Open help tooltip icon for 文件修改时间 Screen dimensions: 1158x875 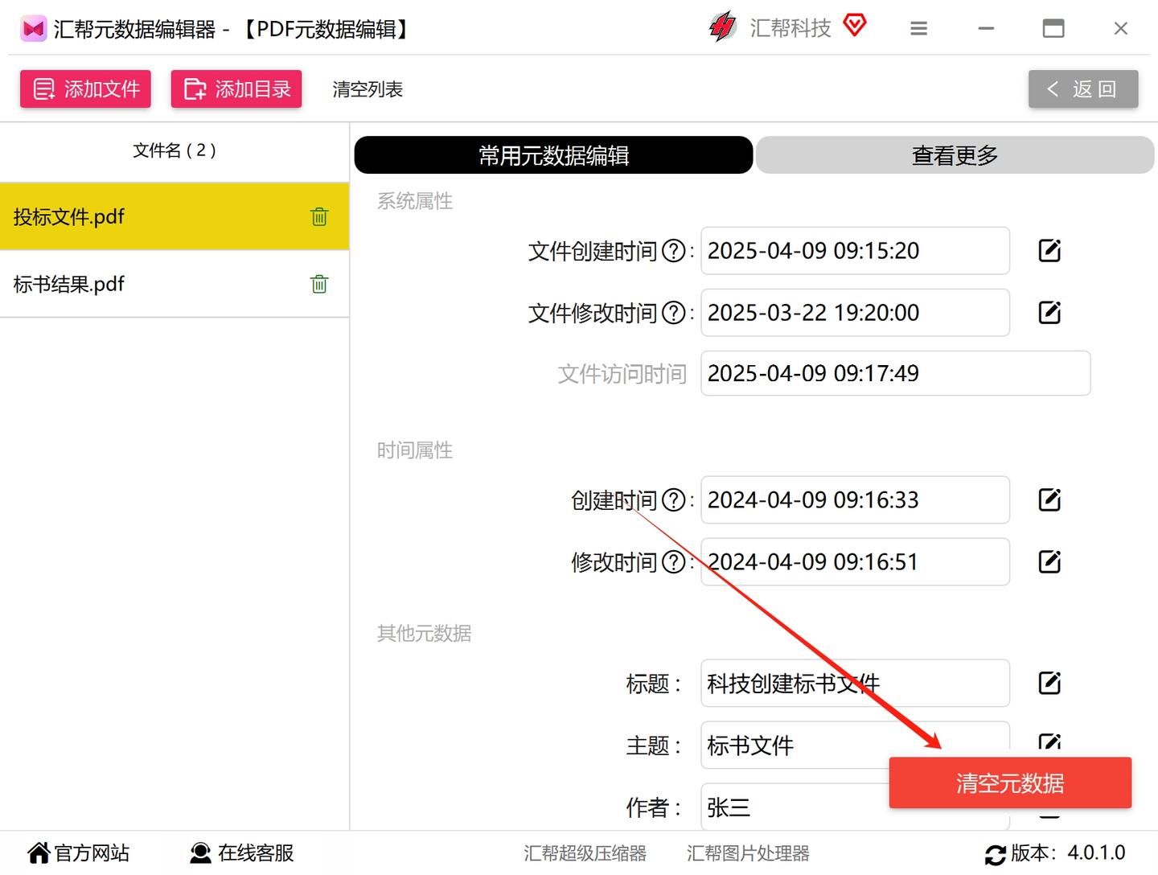673,313
